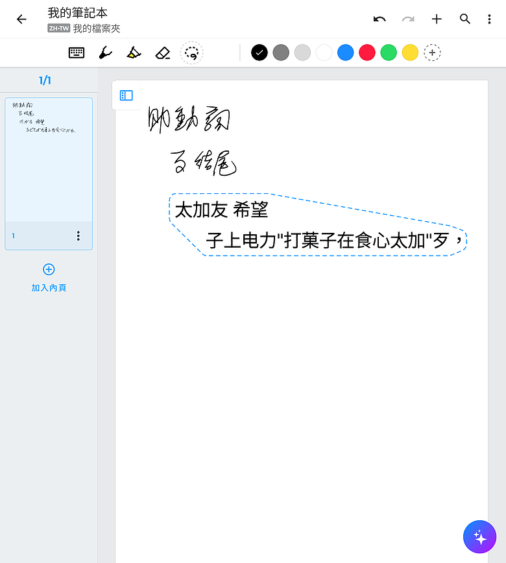Click the converted text line starting 子上电力
Viewport: 506px width, 563px height.
[x=334, y=240]
